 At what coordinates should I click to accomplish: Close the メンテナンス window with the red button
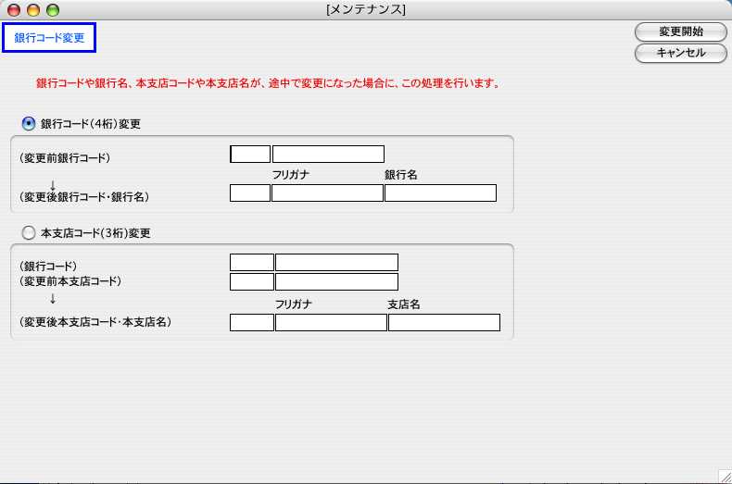pyautogui.click(x=15, y=10)
